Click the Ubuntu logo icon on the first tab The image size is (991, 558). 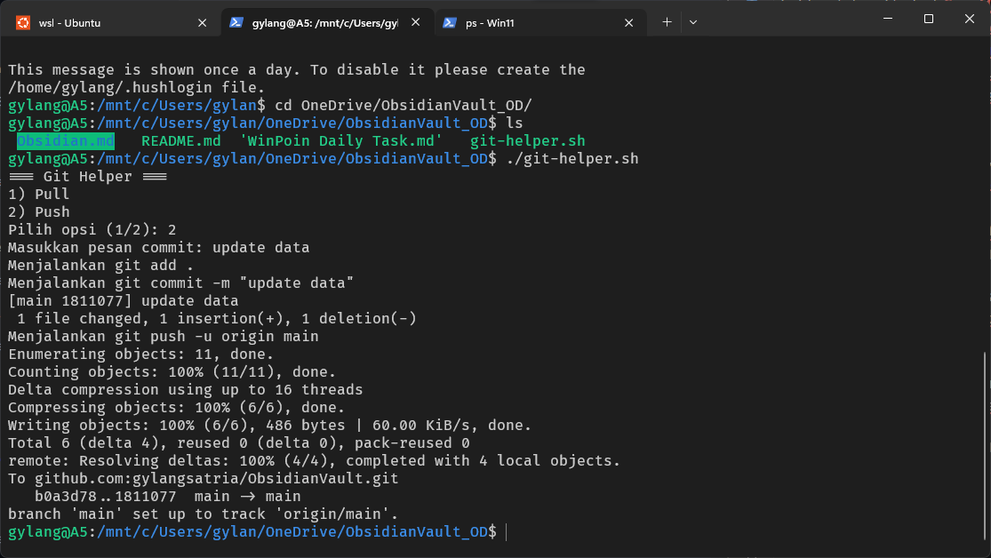click(22, 22)
